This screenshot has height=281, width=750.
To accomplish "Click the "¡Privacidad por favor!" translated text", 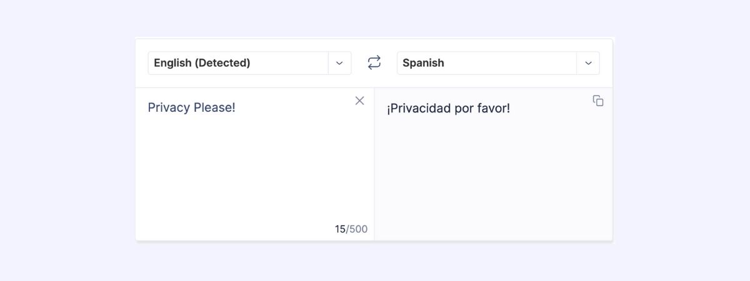I will pyautogui.click(x=448, y=109).
